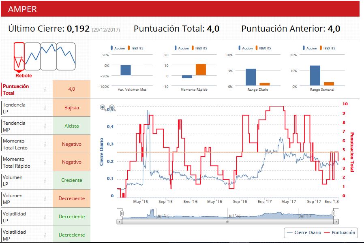This screenshot has width=364, height=243.
Task: Toggle Accion series in Rango Semanal chart
Action: tap(310, 48)
